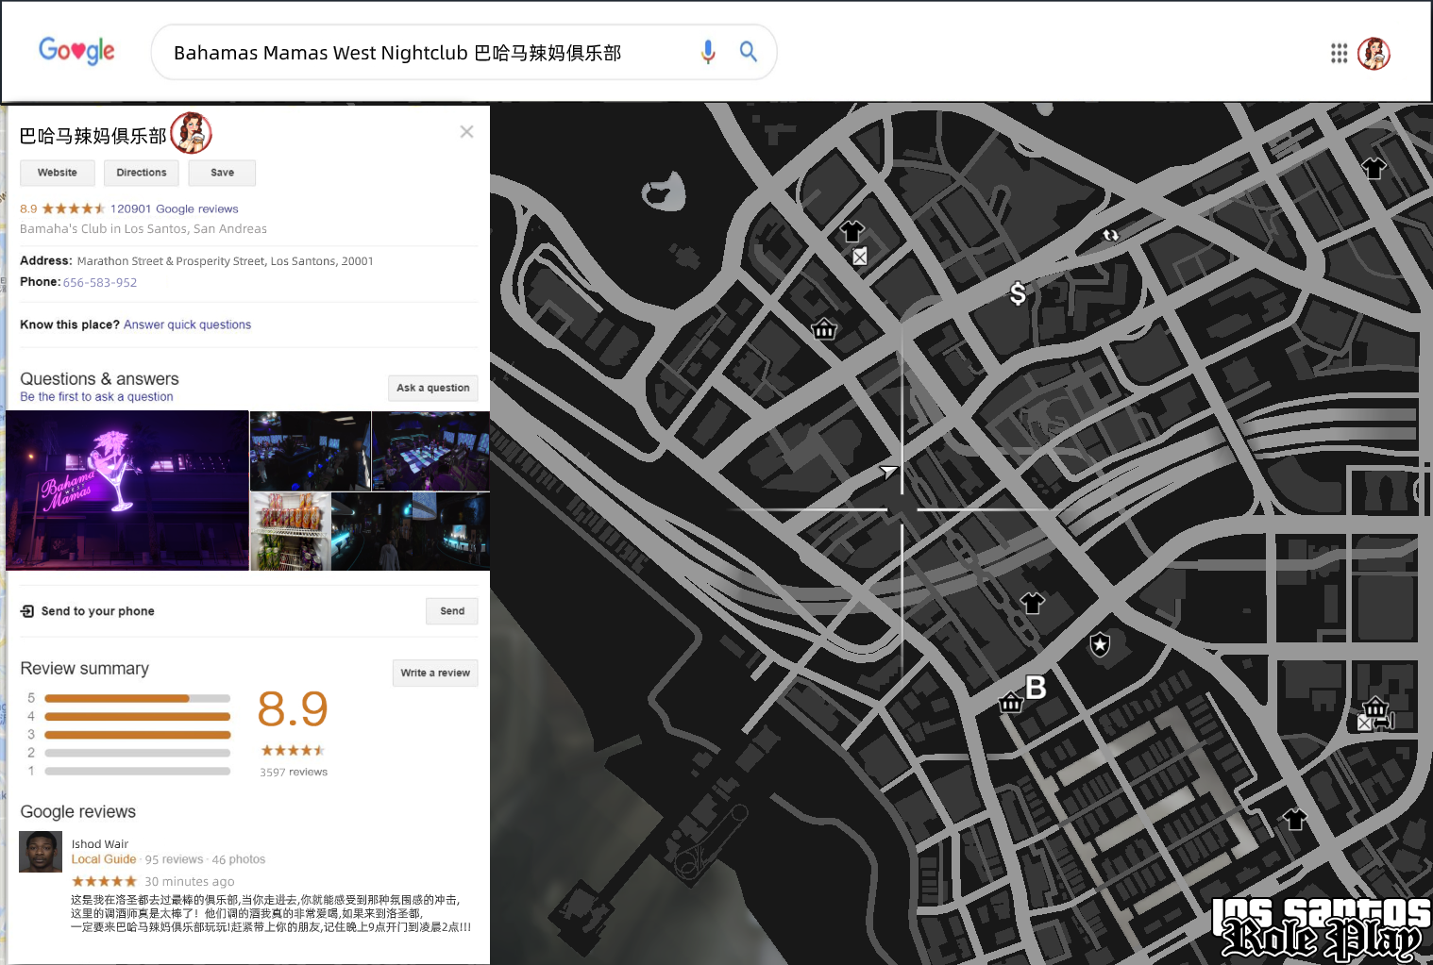Click the 5-star rating bar
This screenshot has height=965, width=1433.
click(x=137, y=699)
